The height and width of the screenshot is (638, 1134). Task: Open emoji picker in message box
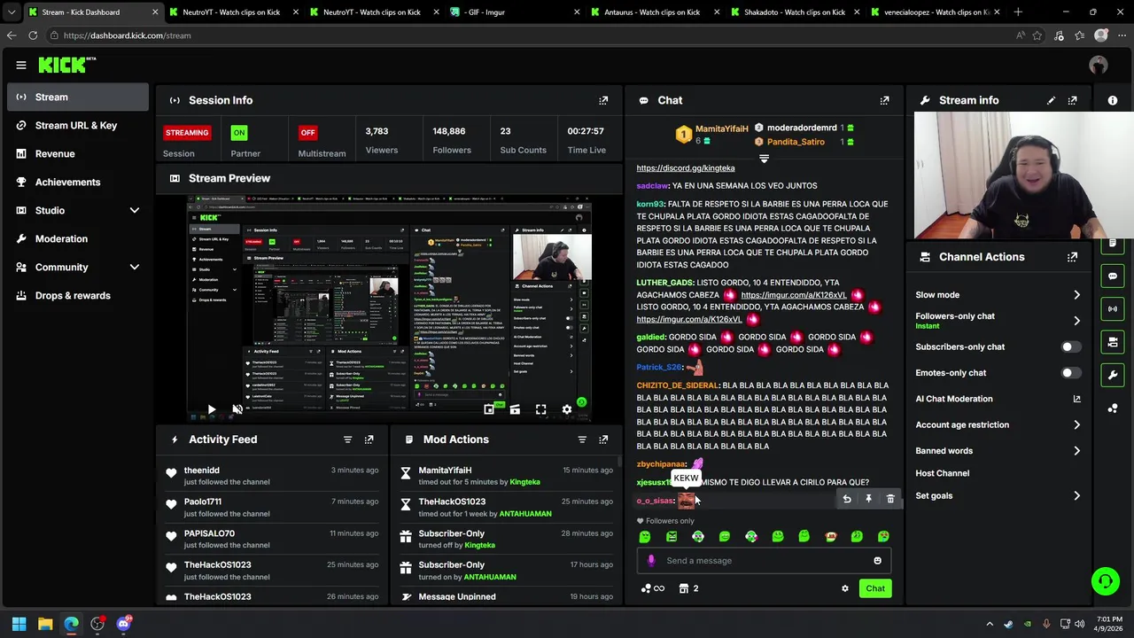877,560
